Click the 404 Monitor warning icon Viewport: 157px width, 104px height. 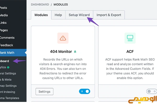coord(63,38)
